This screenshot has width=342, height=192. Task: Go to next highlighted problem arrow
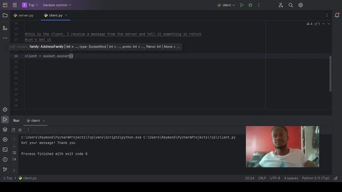tap(329, 23)
